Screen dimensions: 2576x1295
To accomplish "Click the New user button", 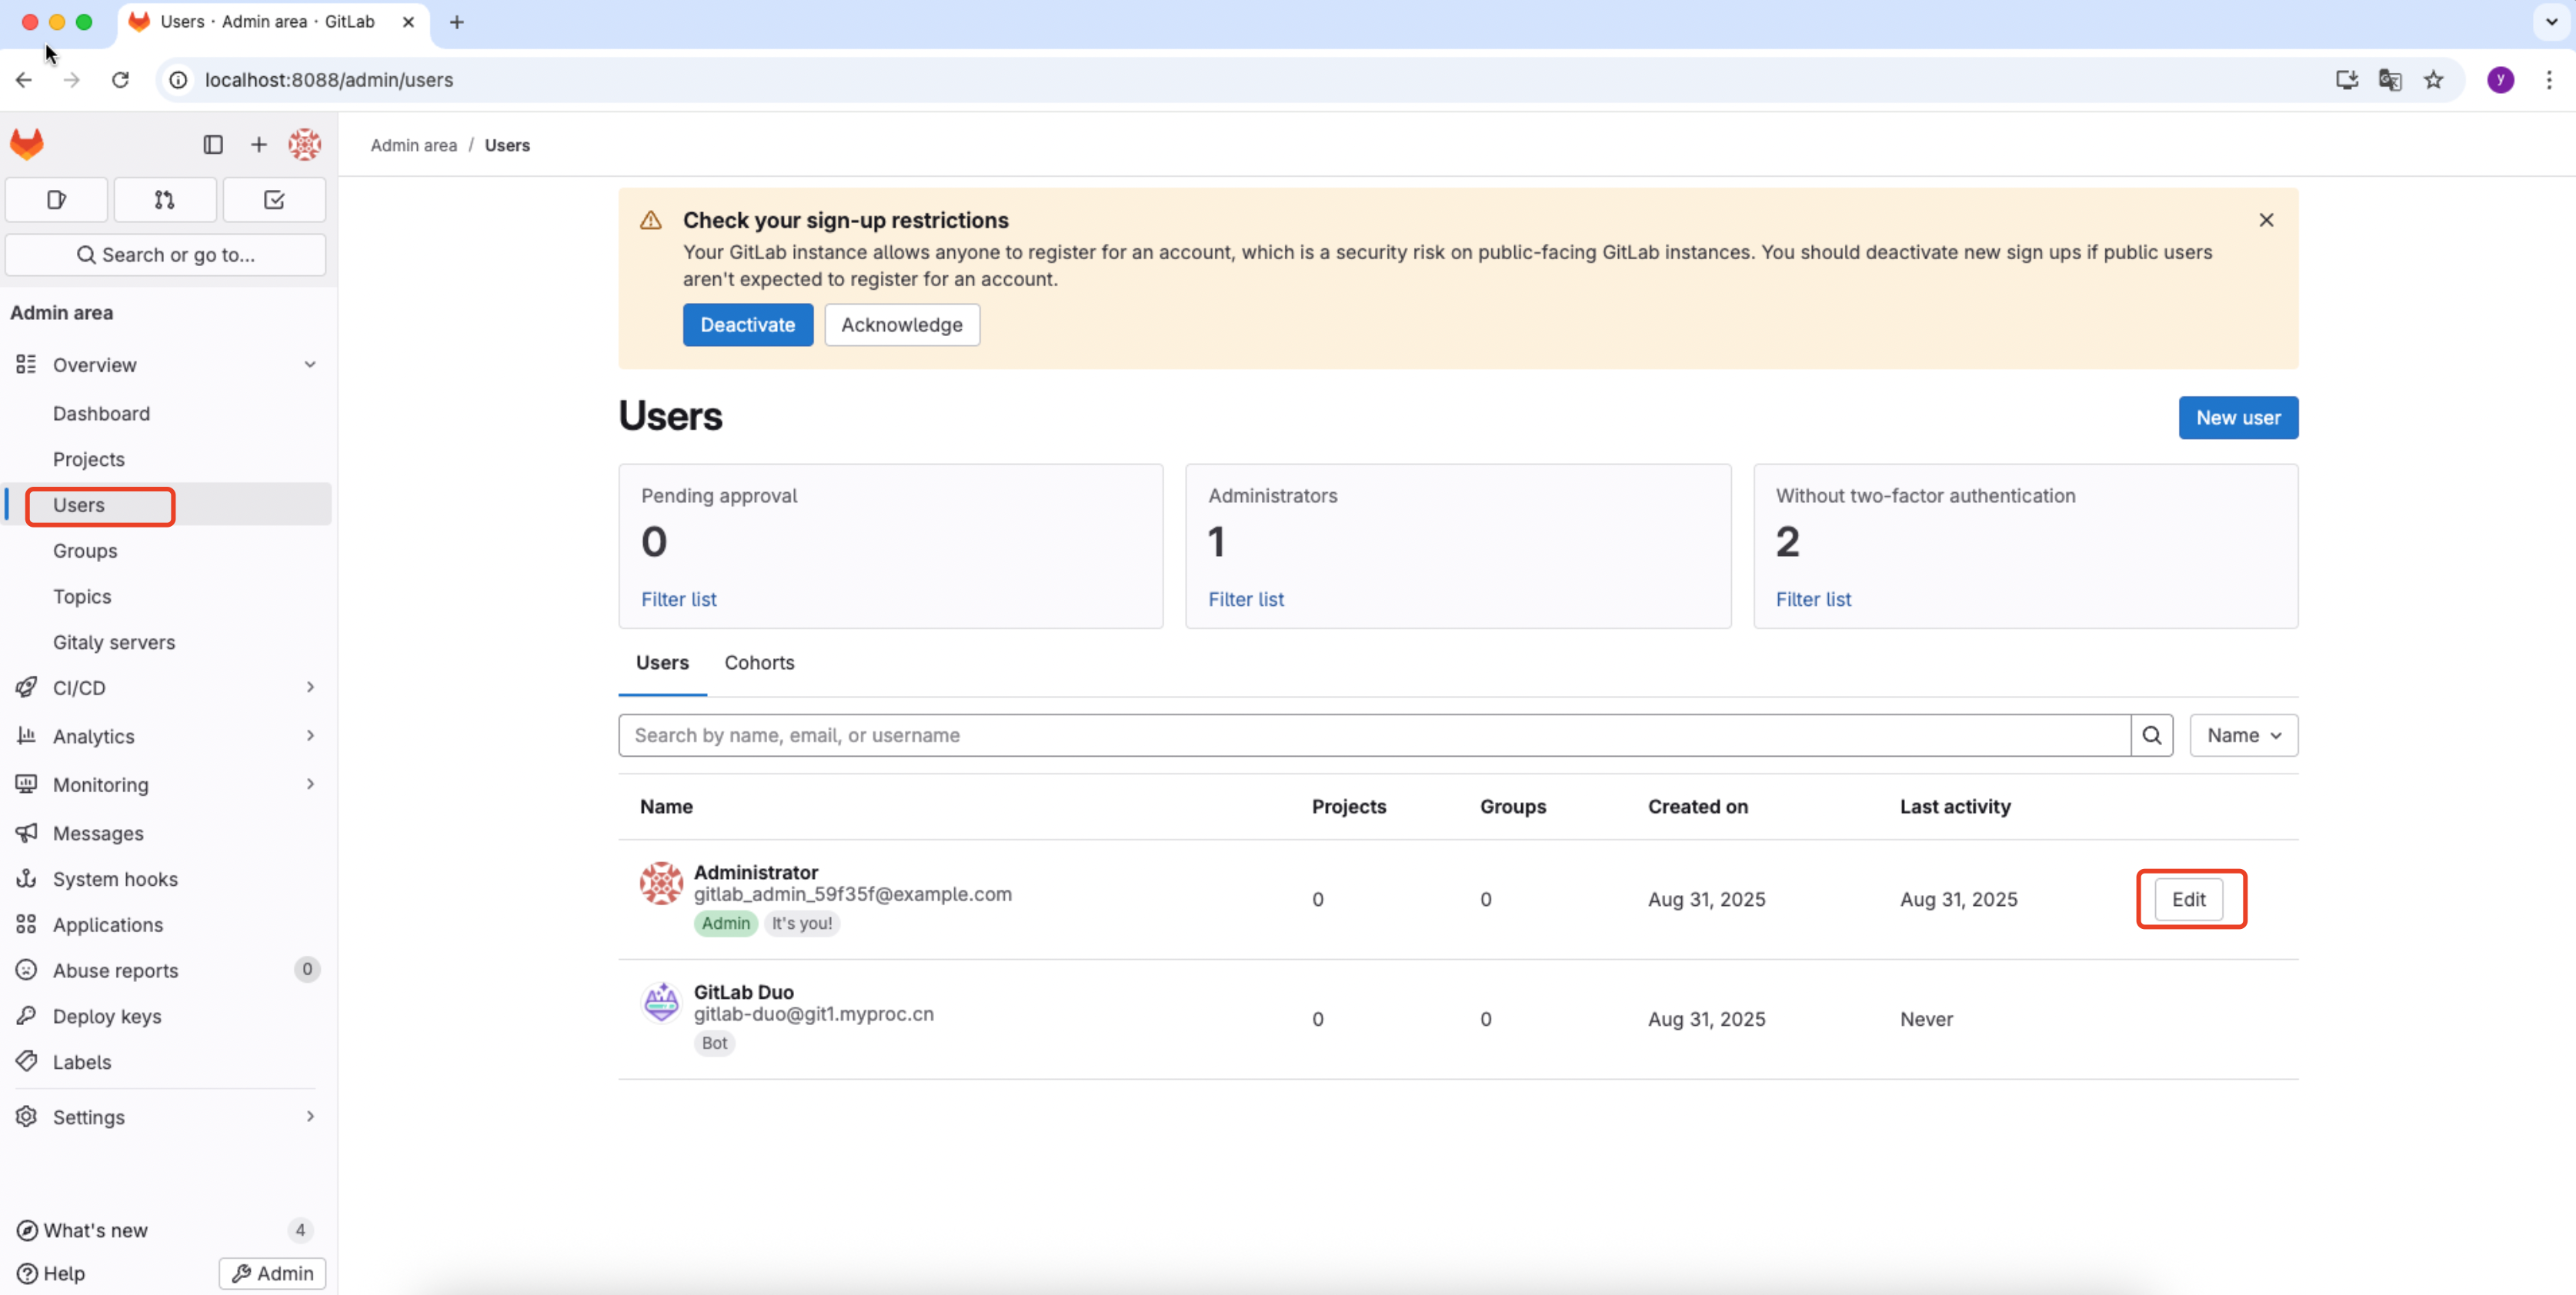I will [x=2237, y=418].
